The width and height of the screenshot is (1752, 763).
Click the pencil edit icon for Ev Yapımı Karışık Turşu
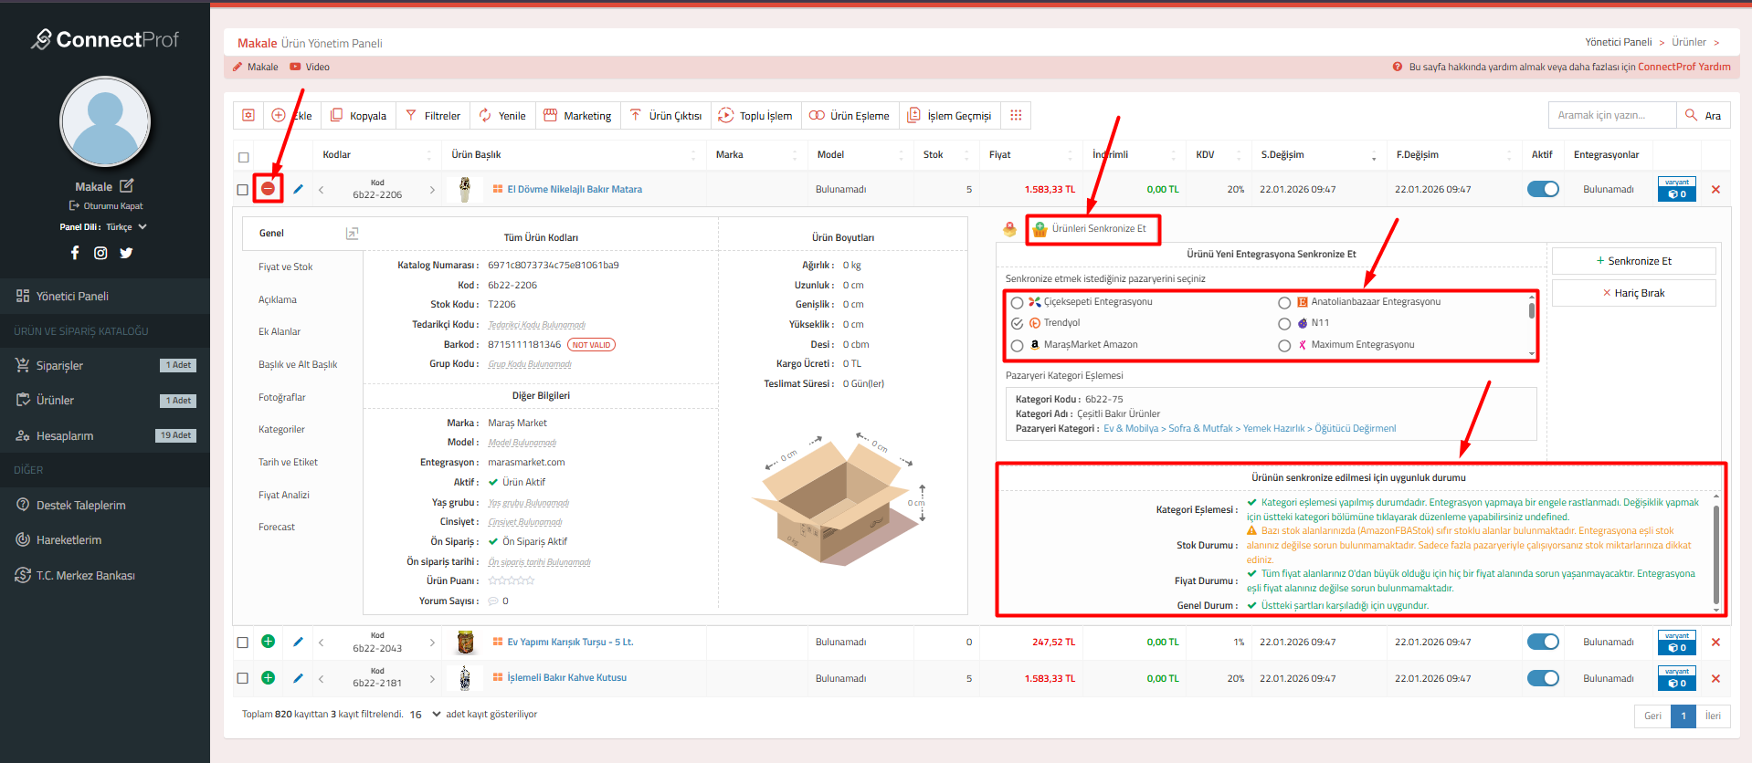click(298, 642)
